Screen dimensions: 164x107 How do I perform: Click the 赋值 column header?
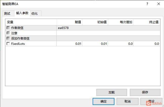click(x=70, y=22)
